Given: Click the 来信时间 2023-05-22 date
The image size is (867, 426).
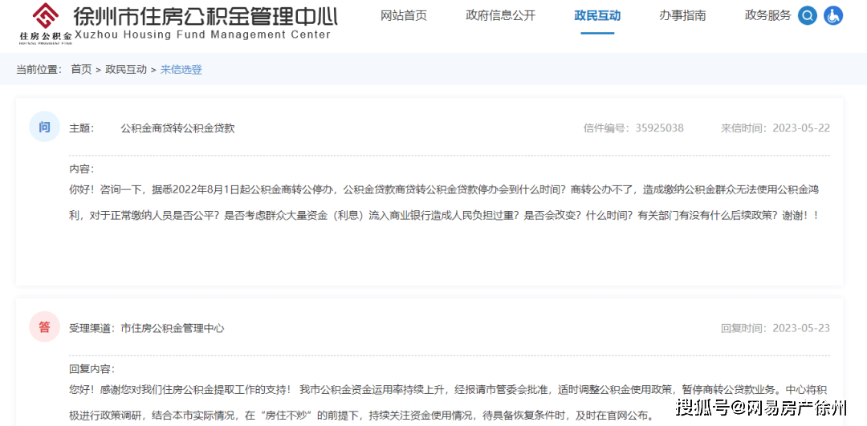Looking at the screenshot, I should point(800,128).
